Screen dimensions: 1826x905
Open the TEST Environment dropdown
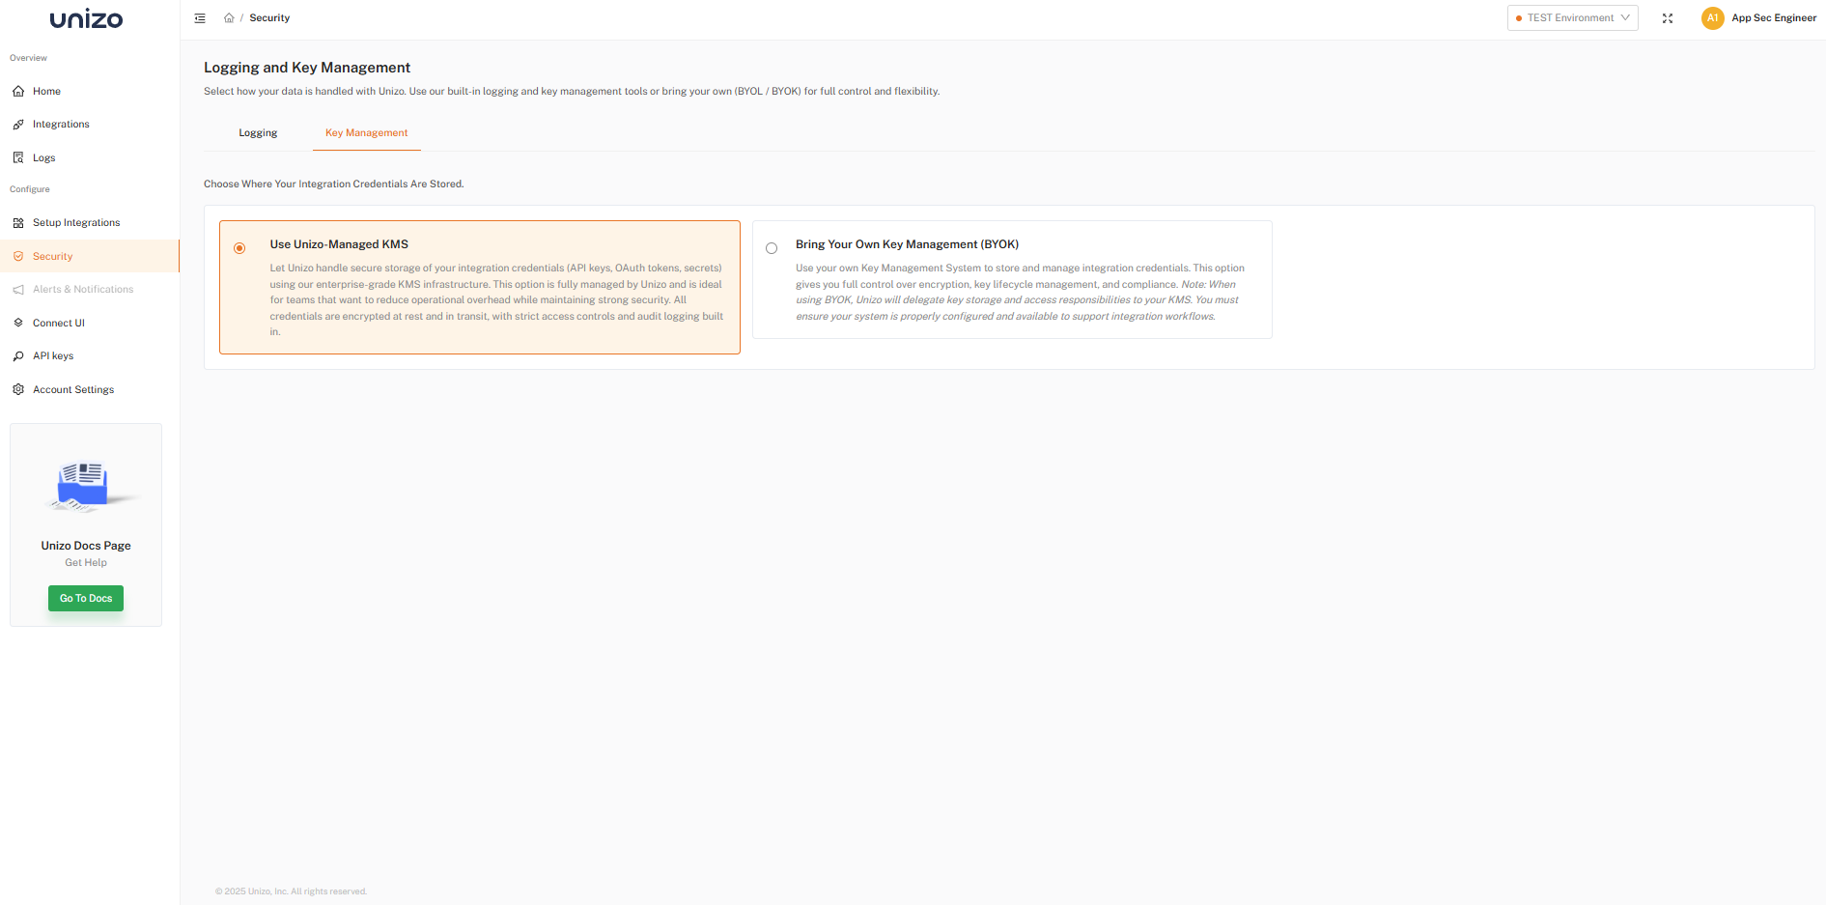[x=1572, y=18]
